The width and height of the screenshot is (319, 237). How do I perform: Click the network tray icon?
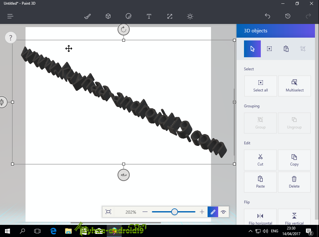(x=258, y=231)
